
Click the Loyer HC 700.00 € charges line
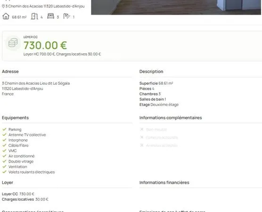coord(62,54)
